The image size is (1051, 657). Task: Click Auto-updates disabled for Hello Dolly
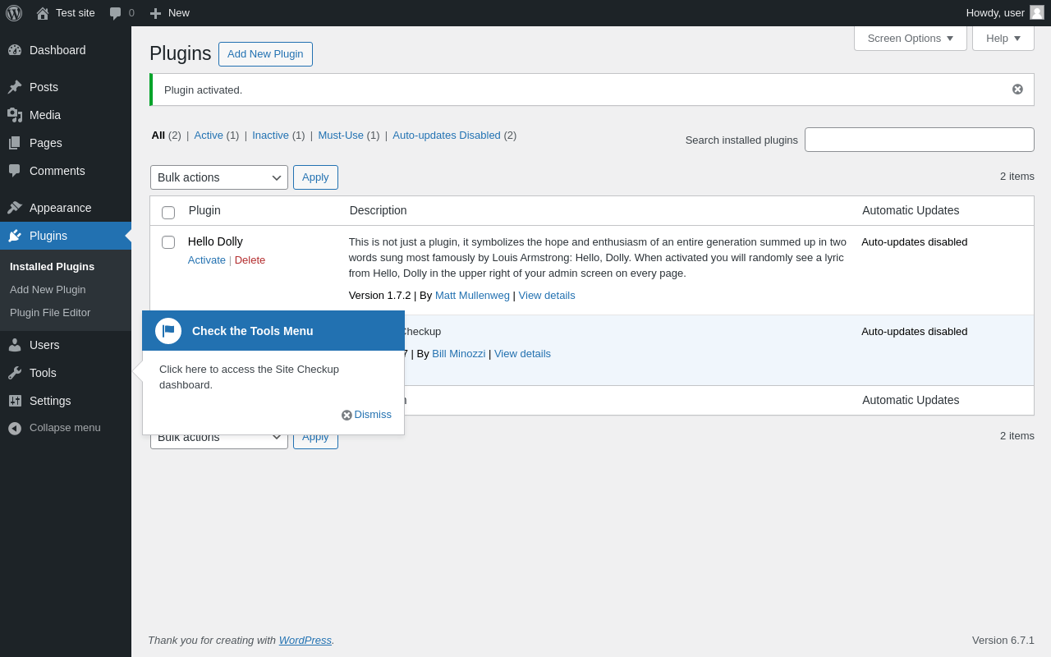pos(915,242)
